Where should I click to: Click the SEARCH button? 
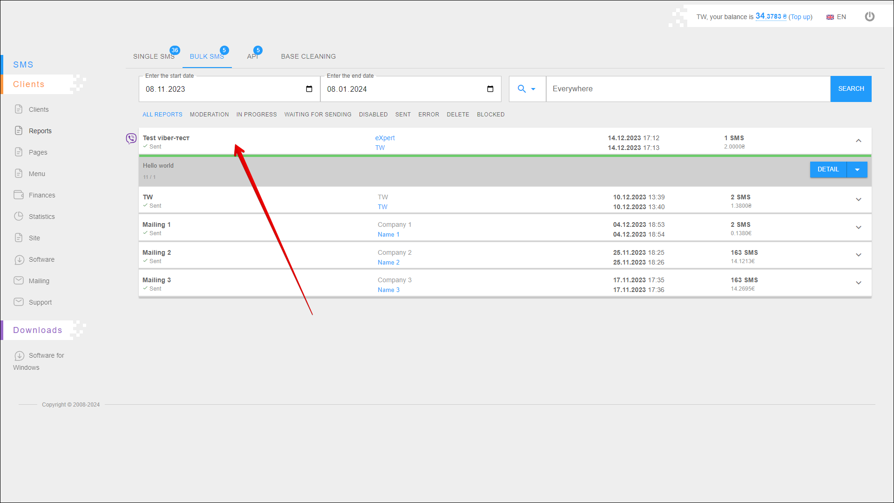point(850,89)
